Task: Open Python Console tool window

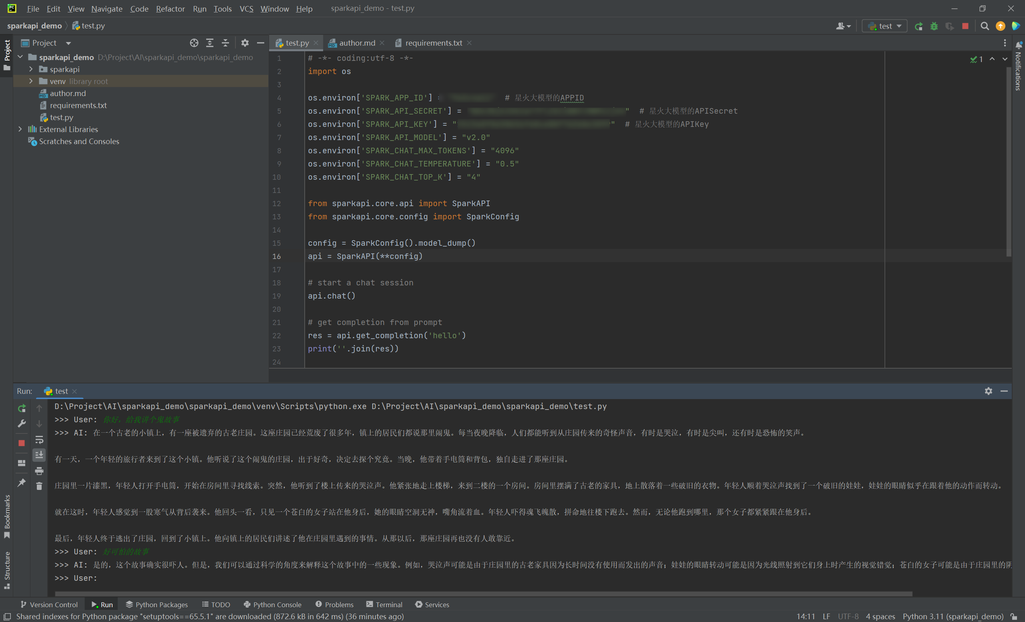Action: tap(273, 604)
